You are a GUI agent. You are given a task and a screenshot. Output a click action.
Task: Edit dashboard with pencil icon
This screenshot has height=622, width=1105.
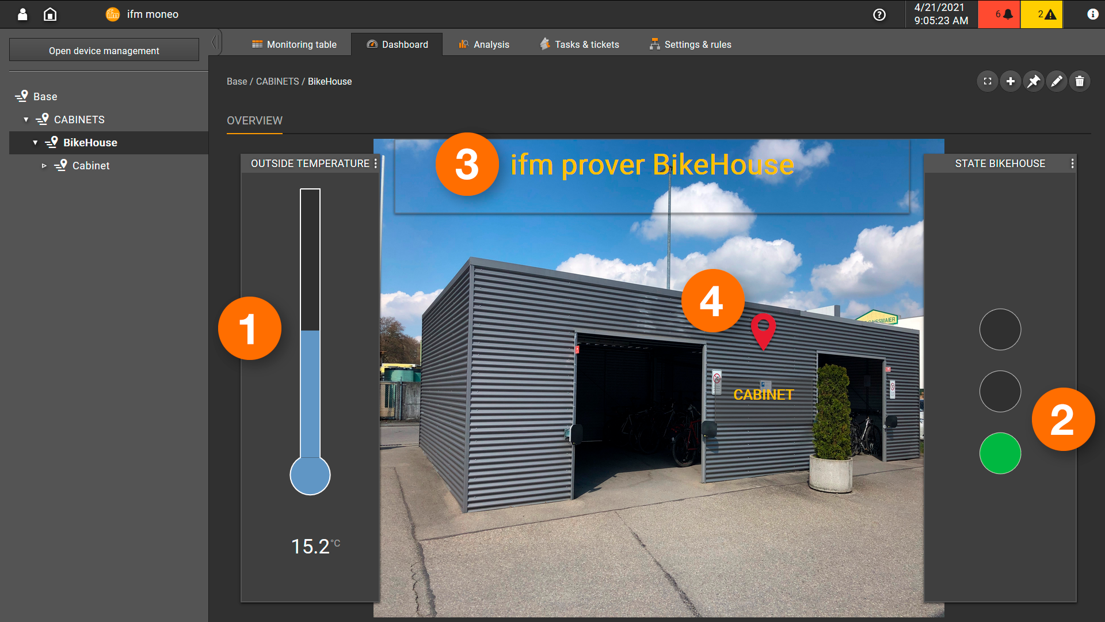pos(1057,81)
